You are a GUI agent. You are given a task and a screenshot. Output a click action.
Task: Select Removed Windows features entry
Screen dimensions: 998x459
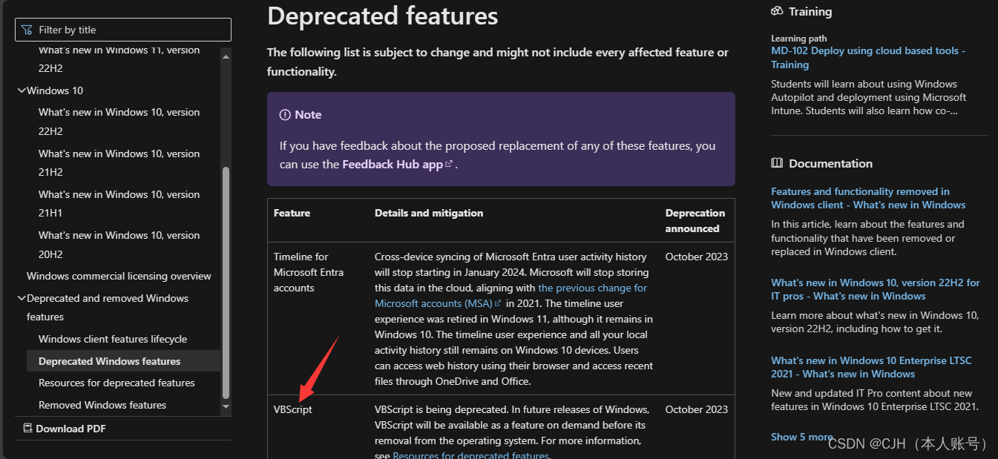point(103,405)
